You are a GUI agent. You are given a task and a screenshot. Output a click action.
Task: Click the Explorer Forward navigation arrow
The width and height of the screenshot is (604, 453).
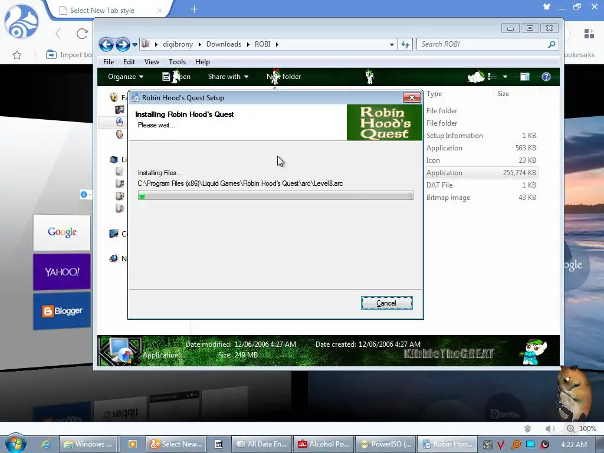[123, 45]
